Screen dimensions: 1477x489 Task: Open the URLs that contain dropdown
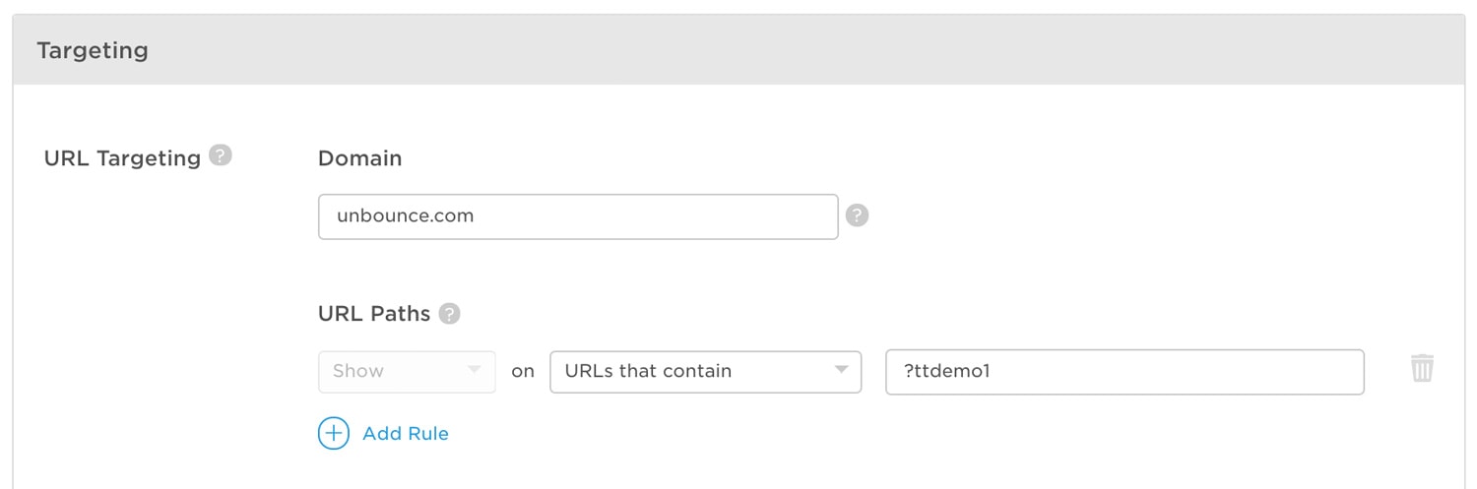[705, 371]
